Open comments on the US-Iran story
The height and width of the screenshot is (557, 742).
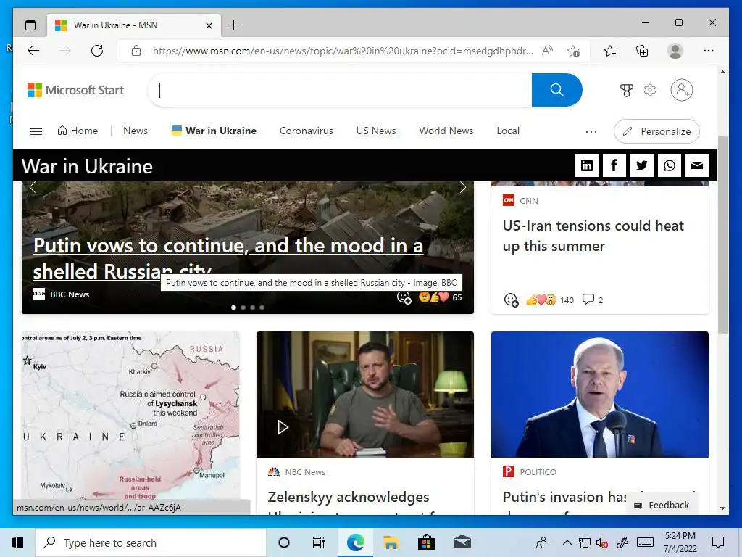click(593, 300)
